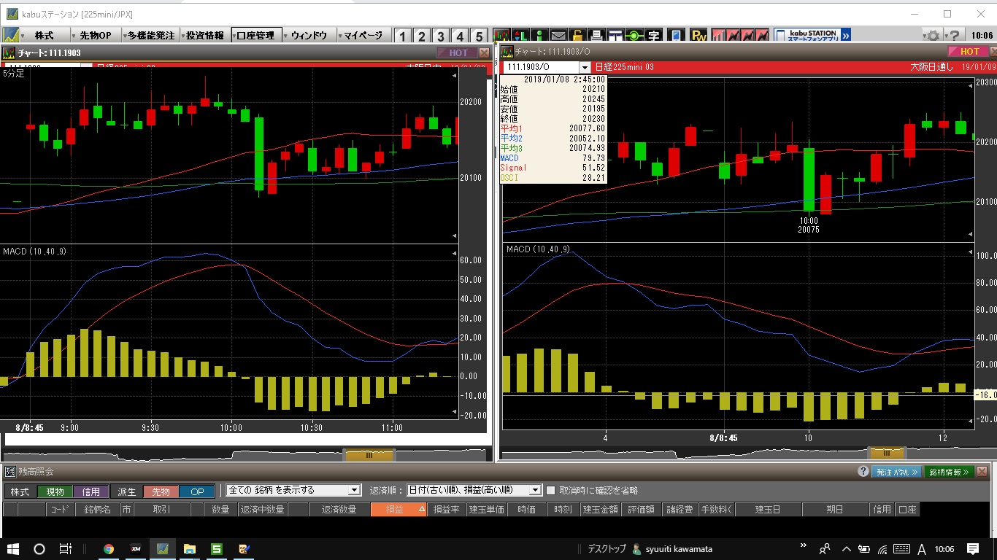Enable 取消時に確認を省略 checkbox
This screenshot has height=560, width=997.
point(551,490)
